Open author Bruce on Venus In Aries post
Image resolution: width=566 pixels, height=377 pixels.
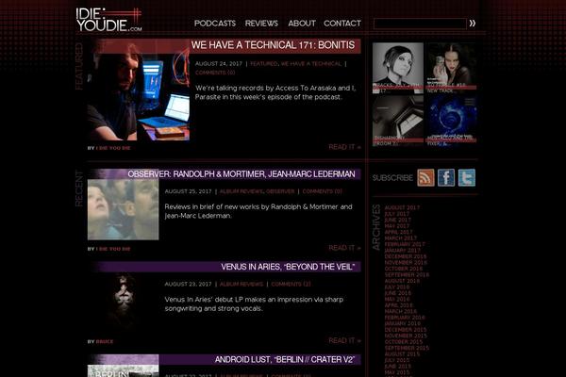pos(105,341)
